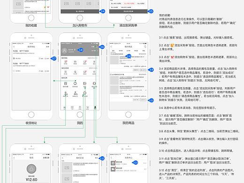Tap first product thumbnail in 我的足迹
Image resolution: width=244 pixels, height=183 pixels.
67,168
